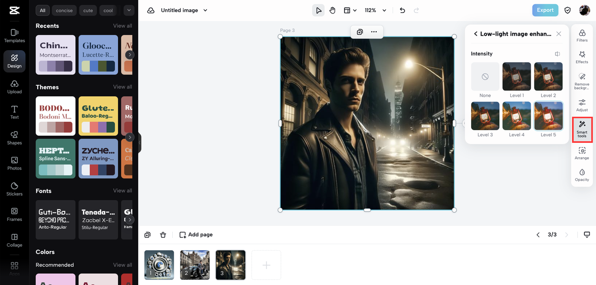Open the Adjust settings
The image size is (596, 285).
pos(582,105)
